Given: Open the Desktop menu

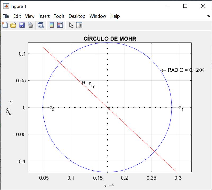Looking at the screenshot, I should click(x=77, y=16).
